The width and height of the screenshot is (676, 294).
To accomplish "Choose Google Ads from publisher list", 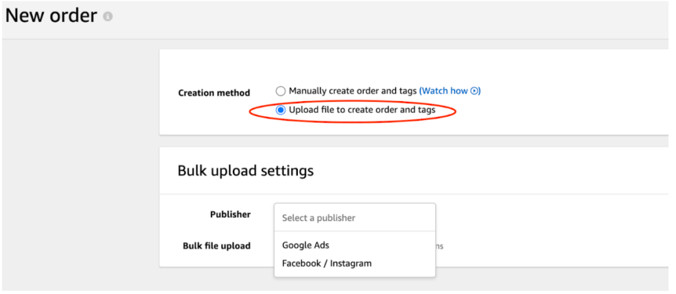I will pos(305,245).
